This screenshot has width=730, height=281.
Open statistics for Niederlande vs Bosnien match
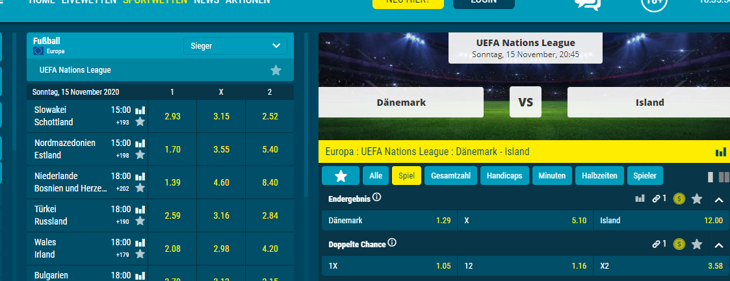tap(140, 177)
